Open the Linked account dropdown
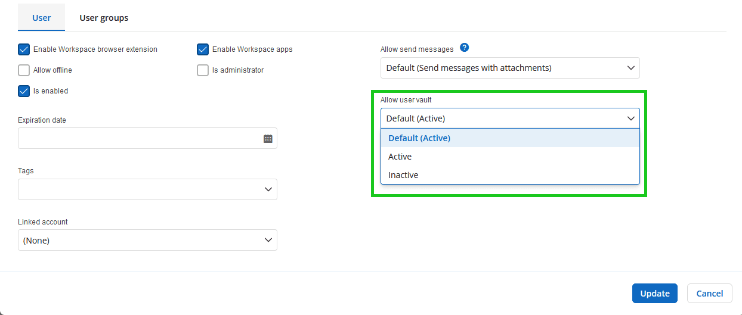742x315 pixels. pos(147,241)
